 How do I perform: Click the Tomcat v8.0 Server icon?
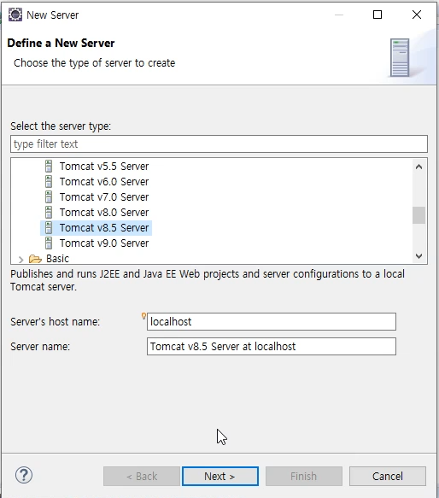[x=49, y=212]
